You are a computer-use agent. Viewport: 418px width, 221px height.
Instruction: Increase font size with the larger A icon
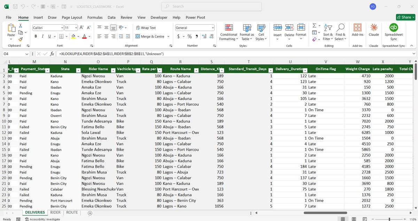tap(81, 27)
